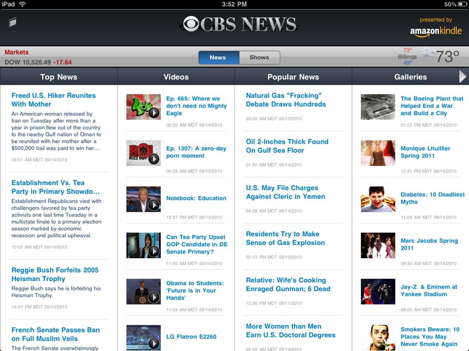
Task: Play the Obama to Students video
Action: tap(143, 292)
